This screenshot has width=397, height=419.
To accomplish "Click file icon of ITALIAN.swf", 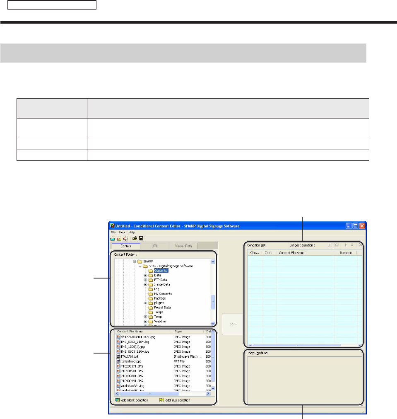I will 118,356.
